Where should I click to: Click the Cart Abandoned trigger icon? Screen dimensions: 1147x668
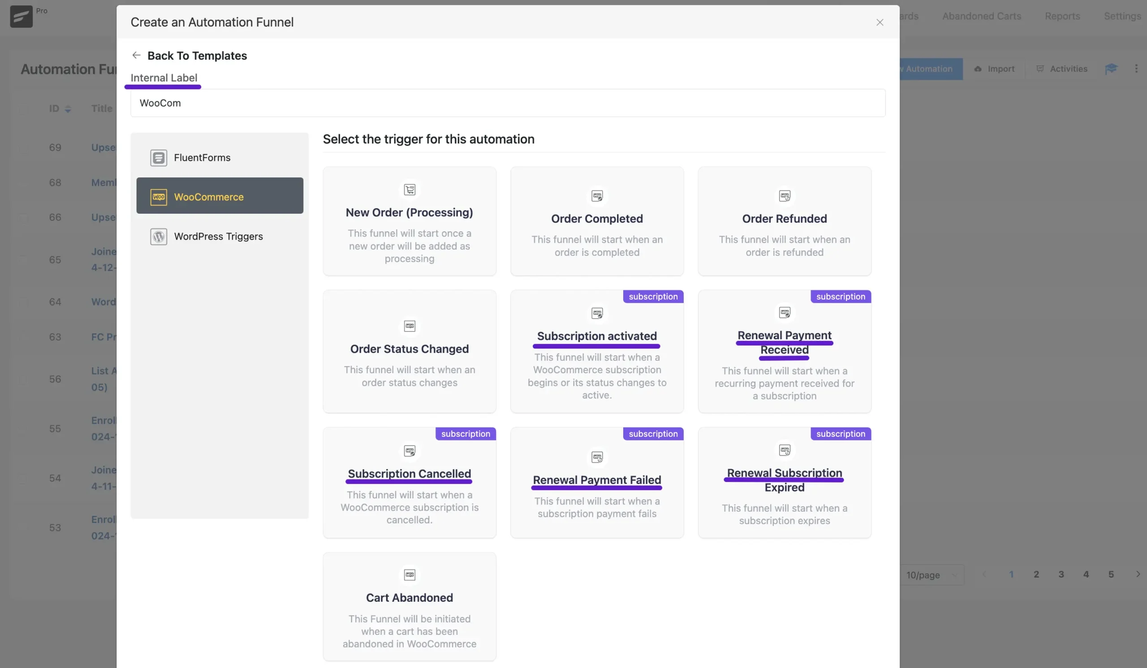[x=410, y=575]
